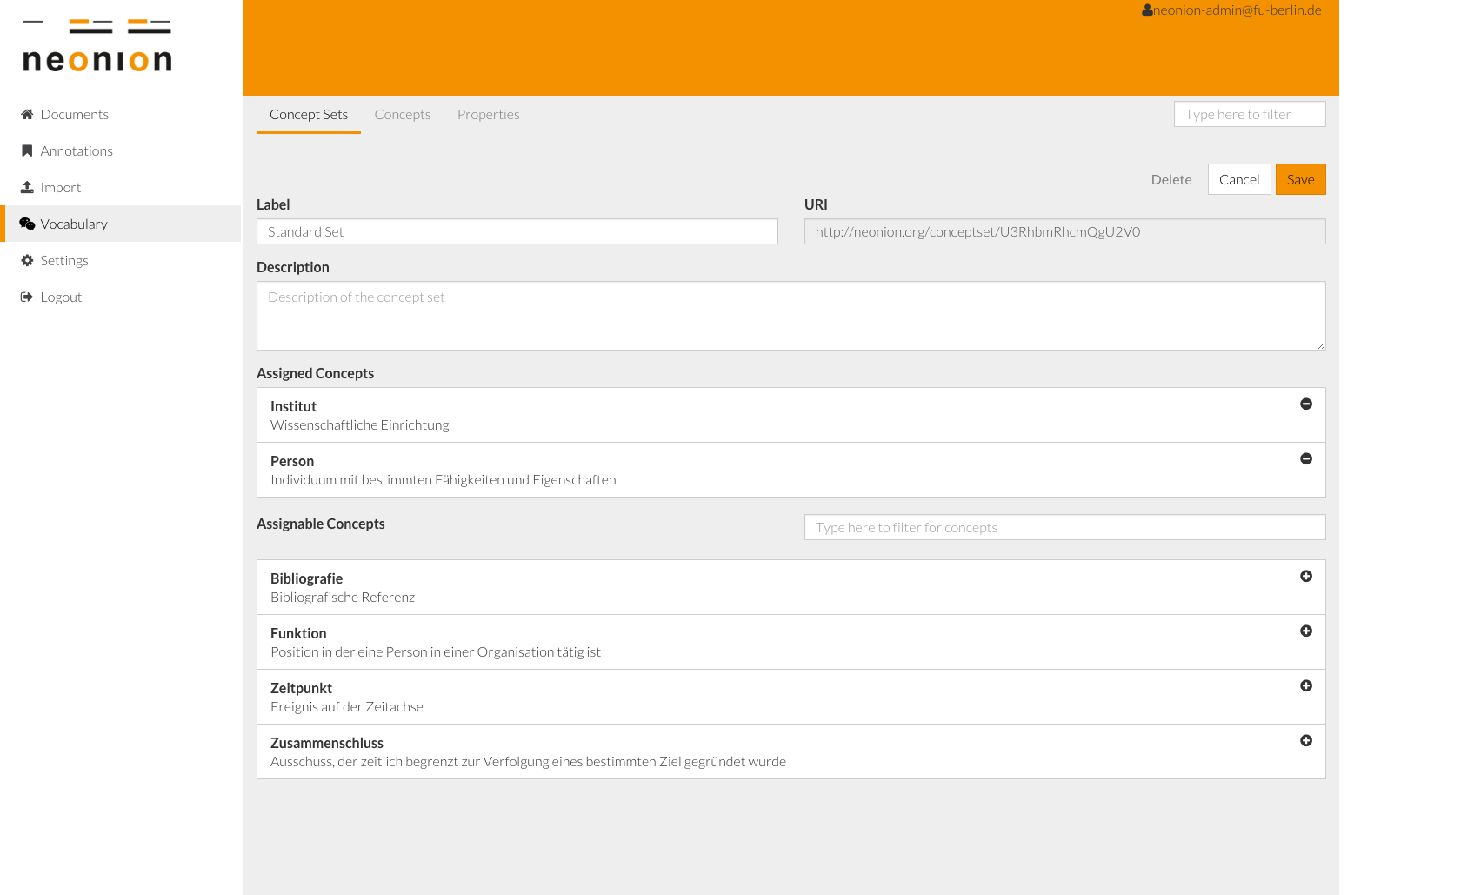
Task: Click the Assignable Concepts heading
Action: (x=321, y=524)
